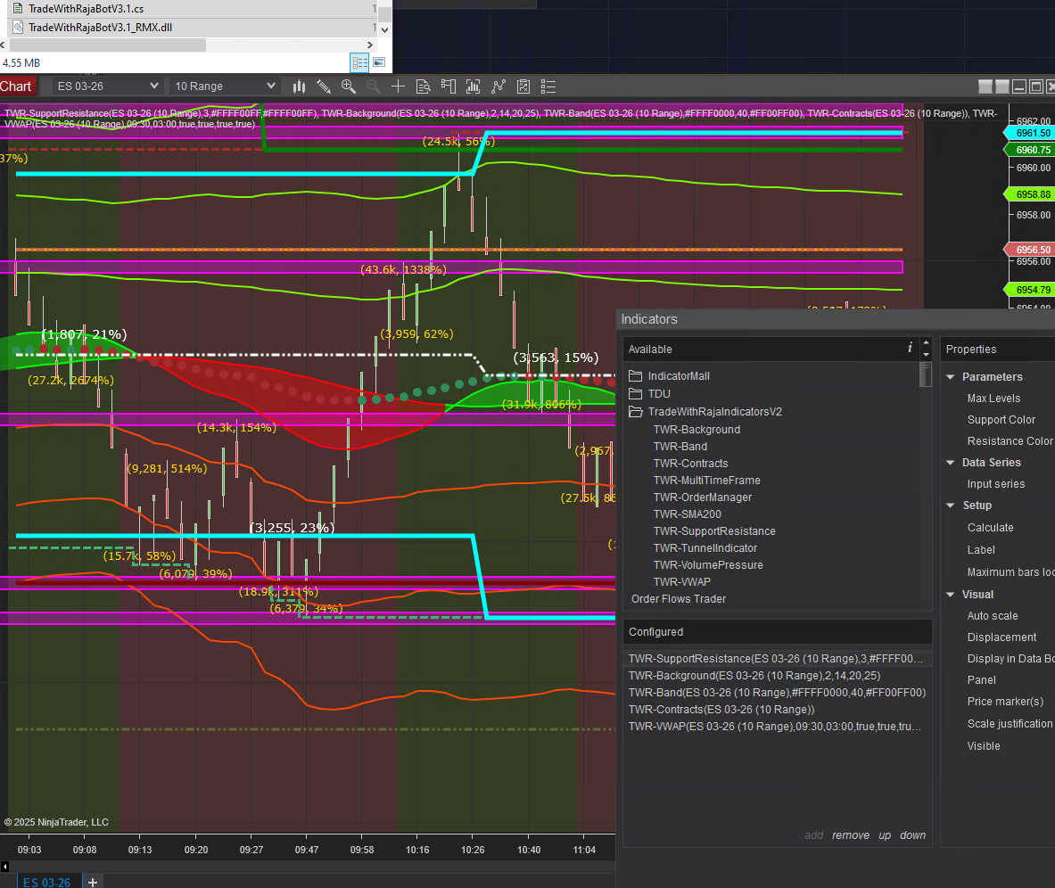The image size is (1055, 888).
Task: Collapse the Data Series property section
Action: click(951, 463)
